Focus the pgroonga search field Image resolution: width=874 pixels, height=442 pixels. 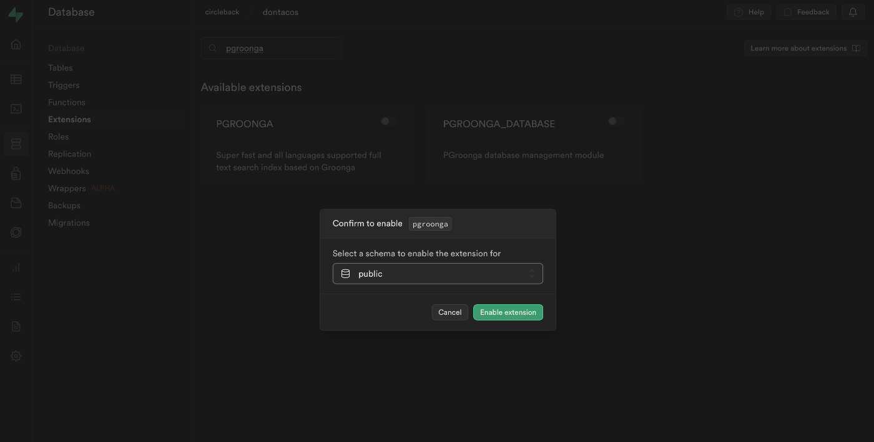(x=271, y=48)
